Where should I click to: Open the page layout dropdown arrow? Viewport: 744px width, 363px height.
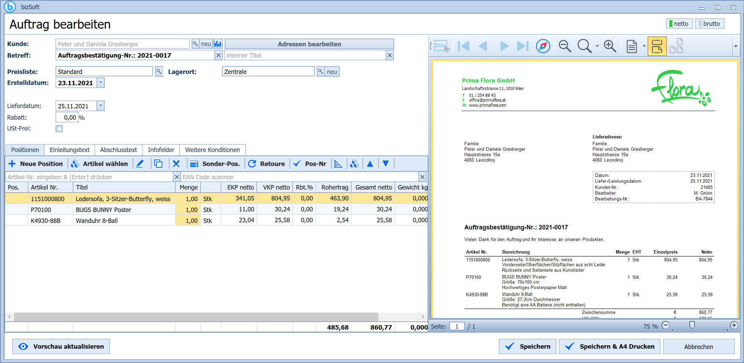(644, 46)
